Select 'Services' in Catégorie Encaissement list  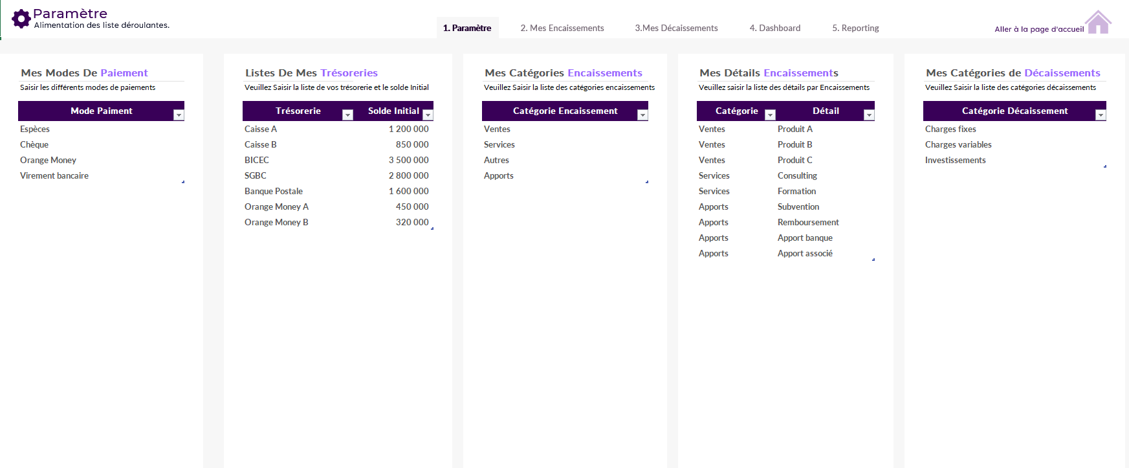(565, 144)
